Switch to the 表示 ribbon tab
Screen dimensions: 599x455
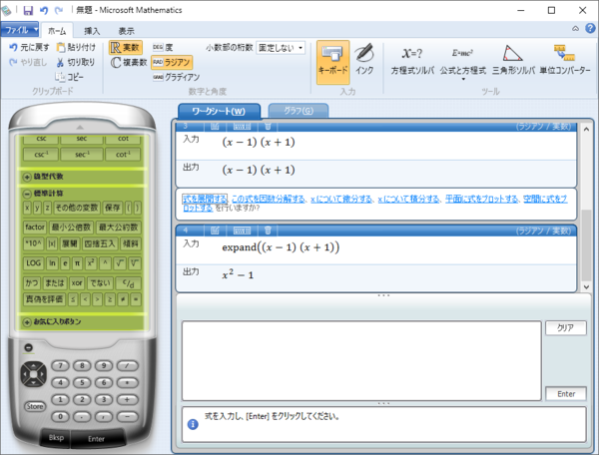click(126, 31)
